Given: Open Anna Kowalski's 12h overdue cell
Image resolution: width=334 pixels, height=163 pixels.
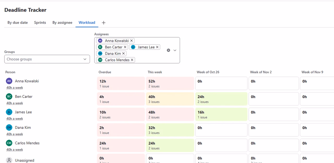Looking at the screenshot, I should tap(121, 83).
